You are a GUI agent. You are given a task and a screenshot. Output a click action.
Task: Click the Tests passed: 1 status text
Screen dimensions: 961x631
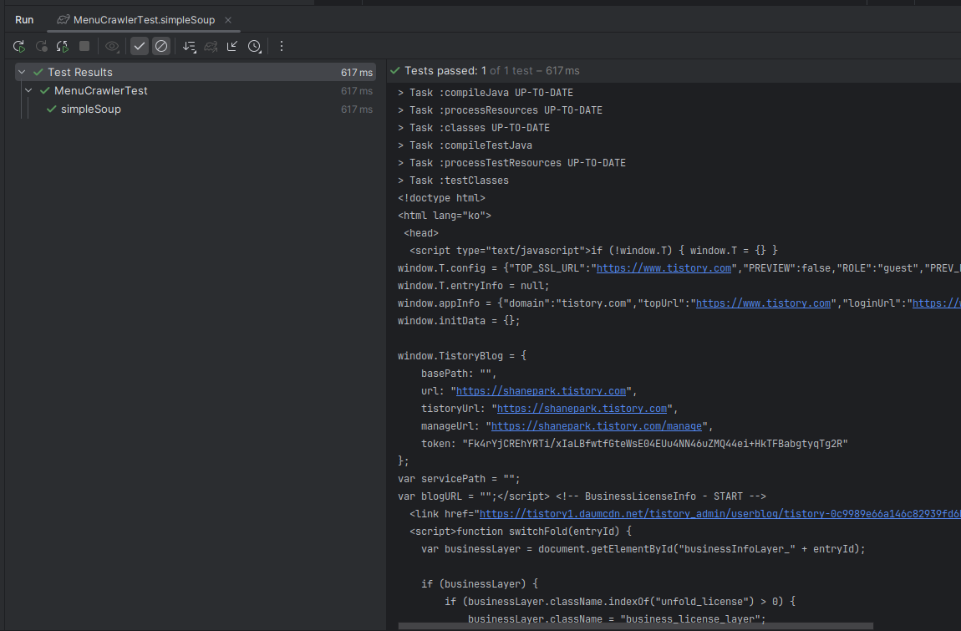pos(445,70)
